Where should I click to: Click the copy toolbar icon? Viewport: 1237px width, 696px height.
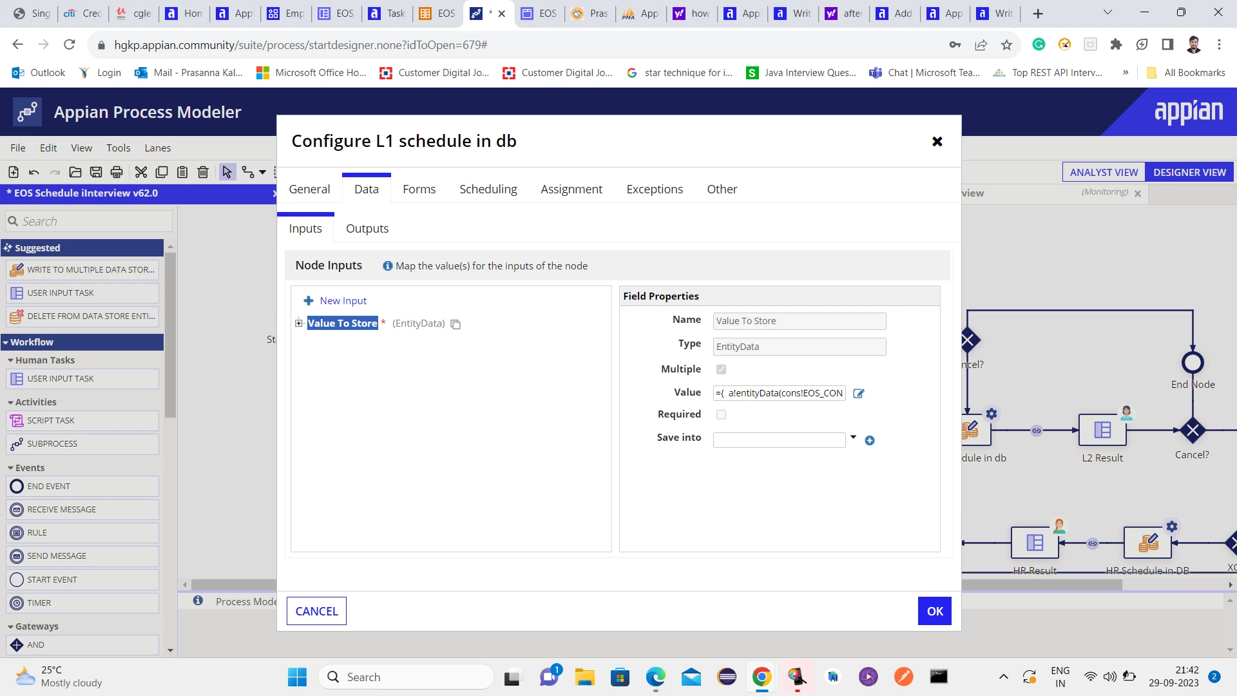(x=162, y=172)
